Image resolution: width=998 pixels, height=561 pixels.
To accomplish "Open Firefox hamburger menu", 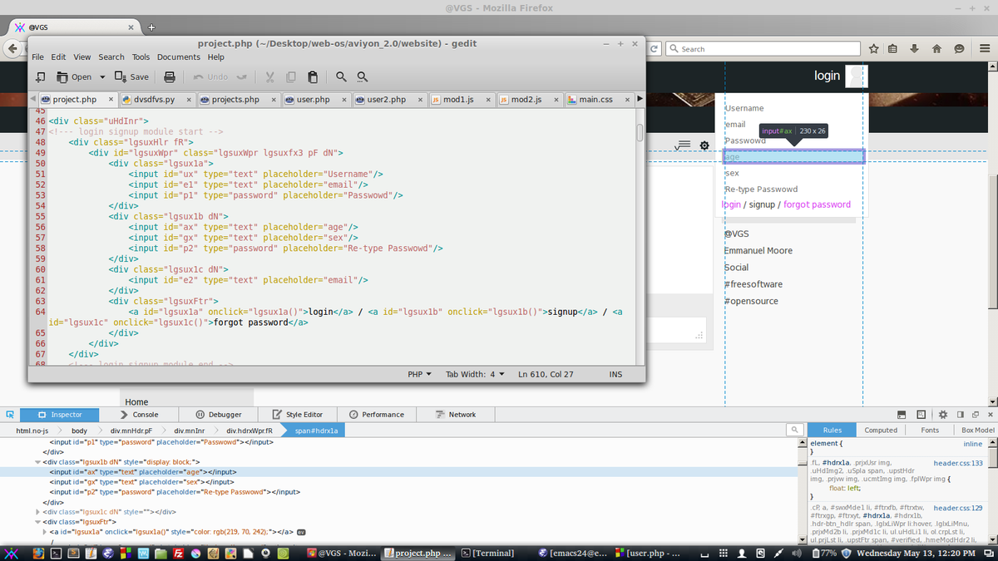I will (985, 49).
